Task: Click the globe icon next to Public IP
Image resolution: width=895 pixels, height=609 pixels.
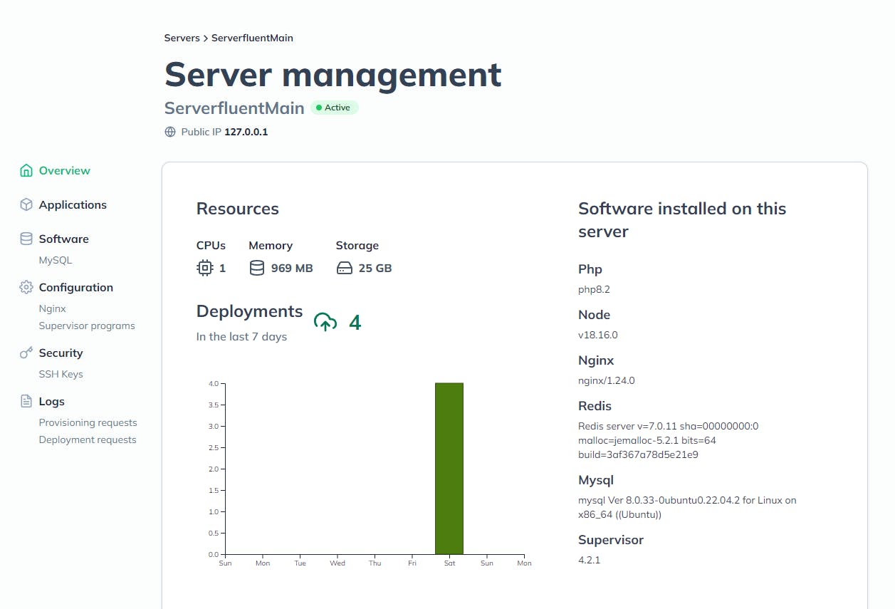Action: click(169, 132)
